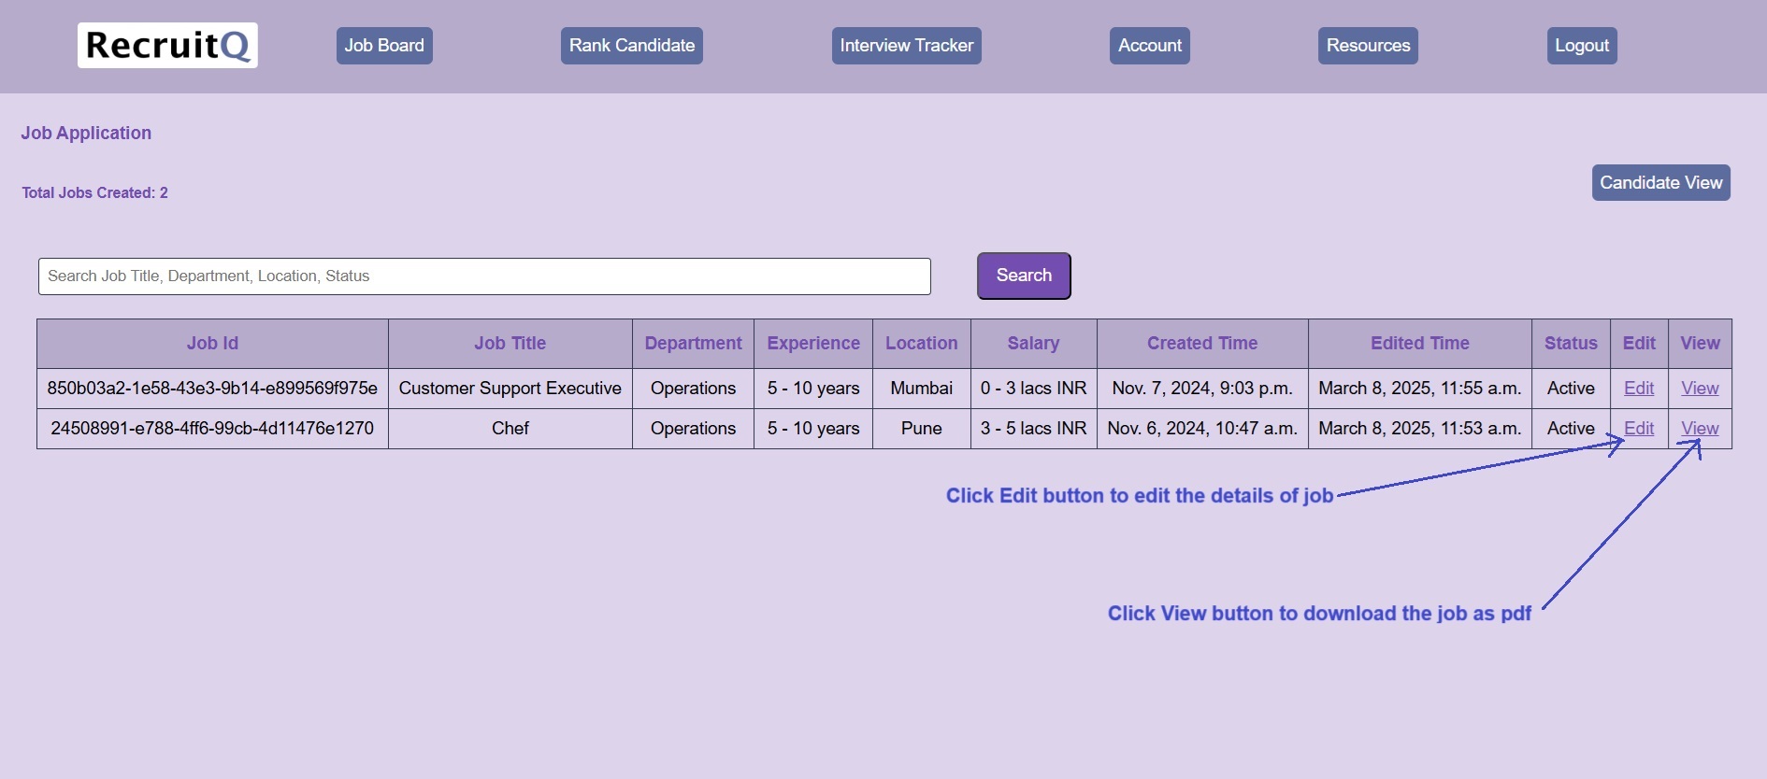1767x779 pixels.
Task: Click the Status column header
Action: click(x=1570, y=344)
